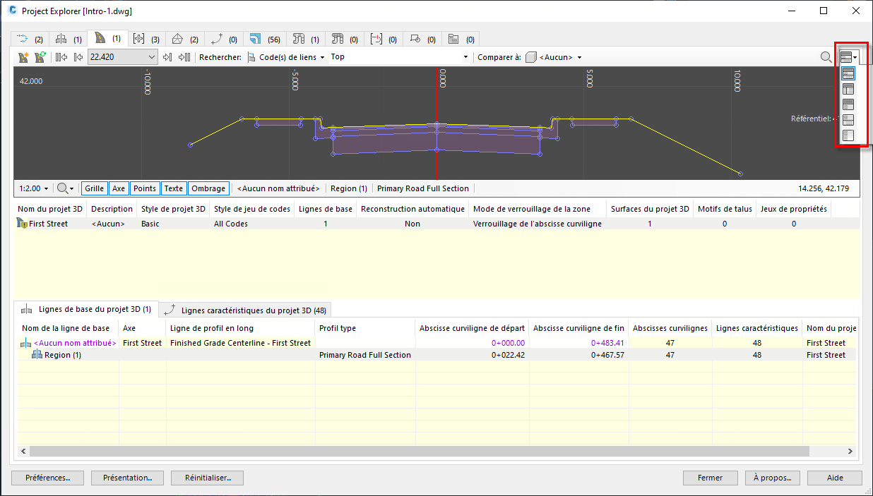Click the Fermer button

tap(710, 478)
